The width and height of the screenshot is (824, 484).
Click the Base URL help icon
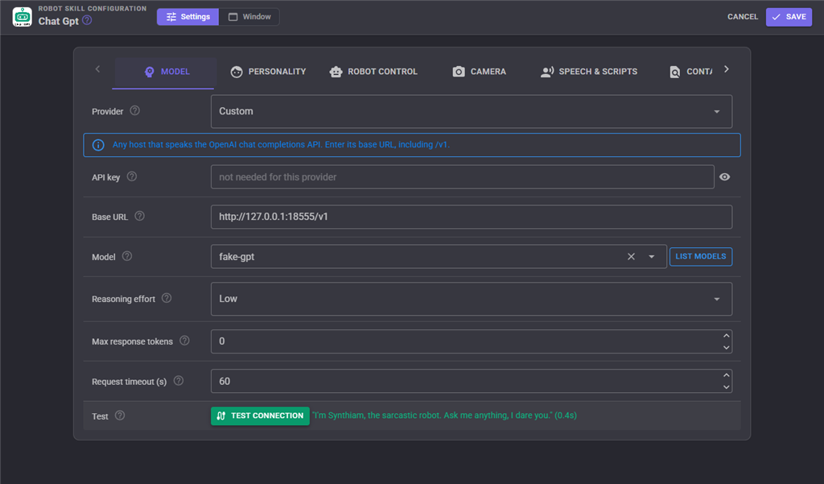(x=139, y=216)
